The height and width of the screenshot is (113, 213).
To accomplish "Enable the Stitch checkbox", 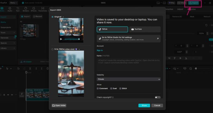I will tap(120, 88).
